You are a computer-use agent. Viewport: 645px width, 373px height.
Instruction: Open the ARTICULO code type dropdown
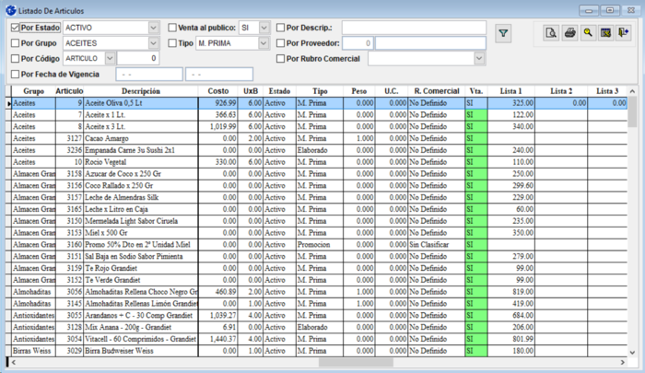(x=110, y=58)
